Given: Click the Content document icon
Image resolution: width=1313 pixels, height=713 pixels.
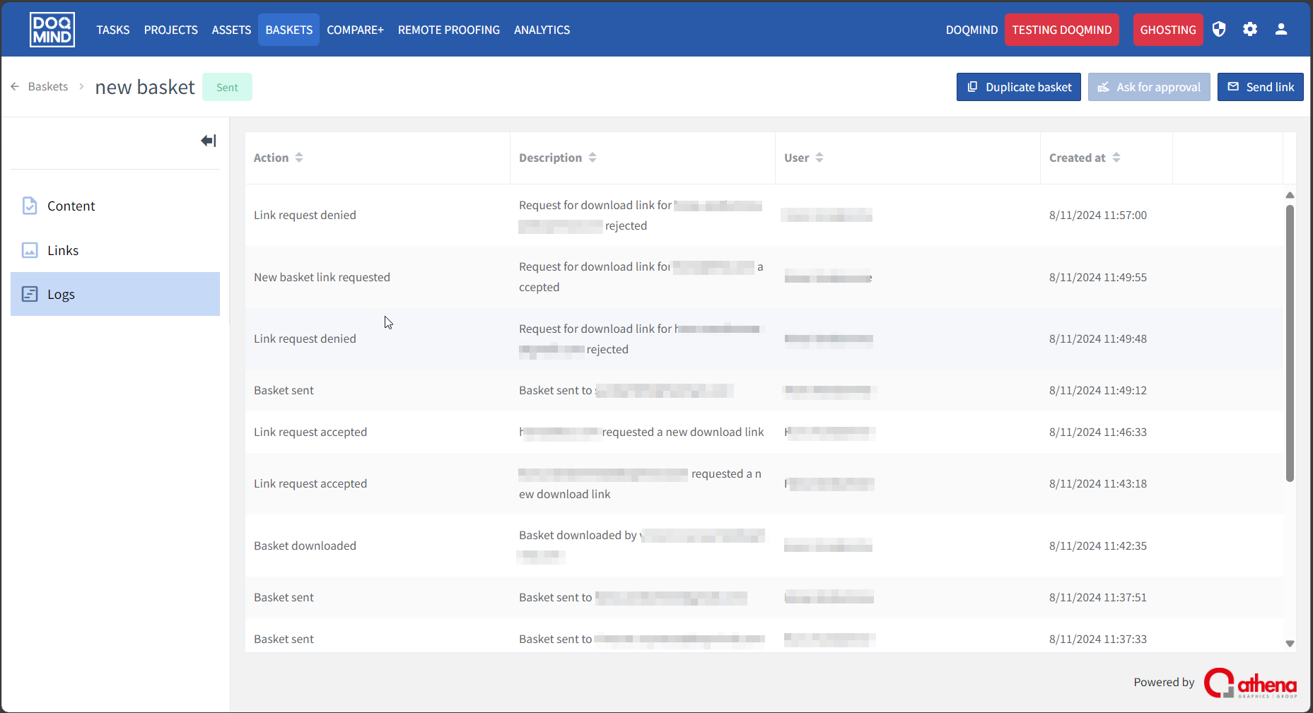Looking at the screenshot, I should tap(30, 206).
